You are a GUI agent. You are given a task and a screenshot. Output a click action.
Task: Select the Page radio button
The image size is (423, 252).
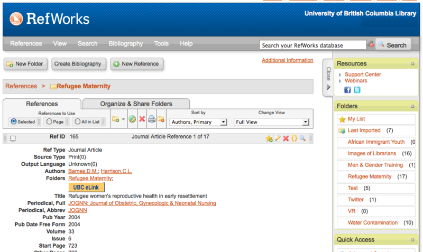pos(49,122)
